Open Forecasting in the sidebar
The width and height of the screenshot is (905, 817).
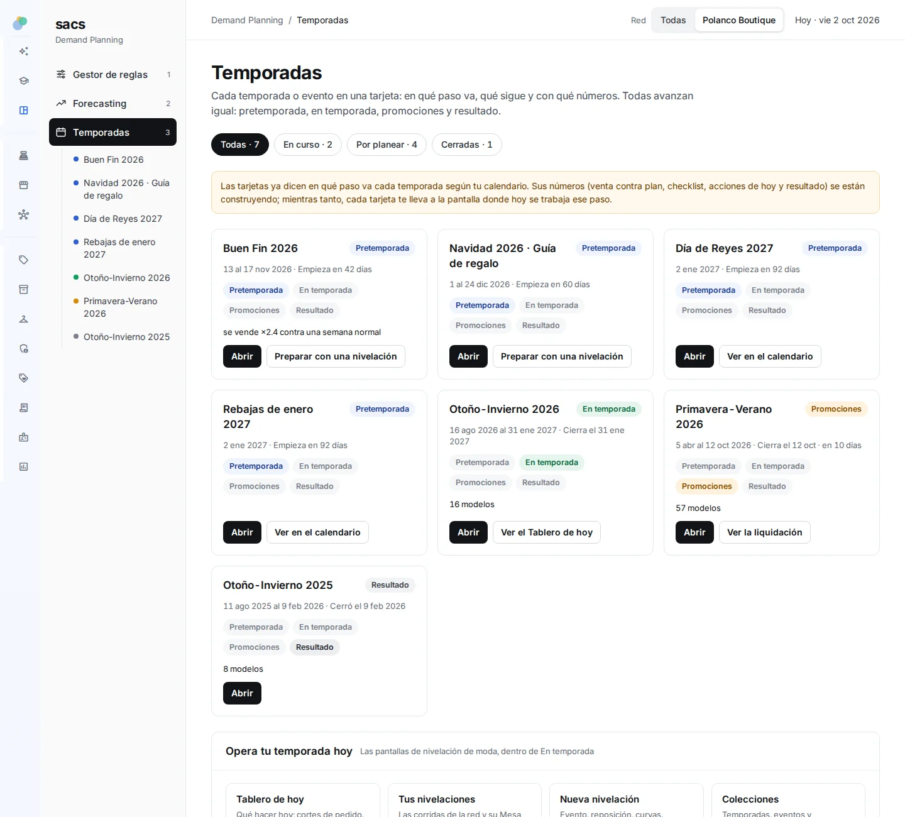(112, 103)
